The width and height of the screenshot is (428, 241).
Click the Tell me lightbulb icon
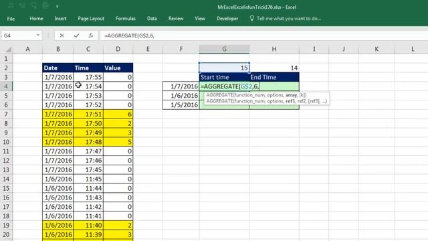click(x=251, y=18)
